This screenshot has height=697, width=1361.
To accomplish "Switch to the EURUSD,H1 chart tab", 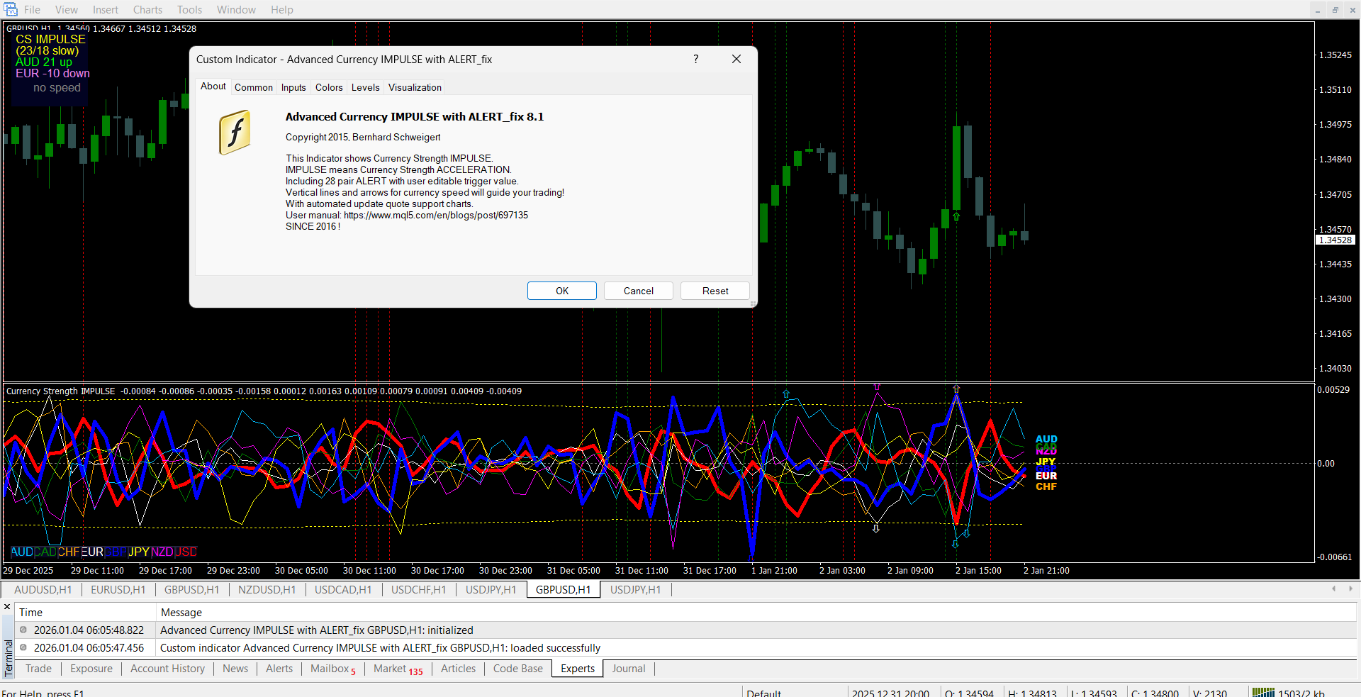I will pyautogui.click(x=118, y=589).
